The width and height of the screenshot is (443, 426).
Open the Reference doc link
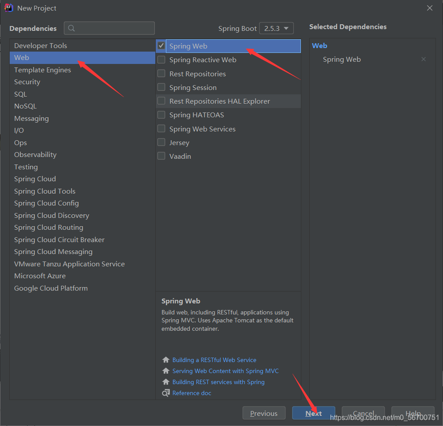tap(192, 393)
